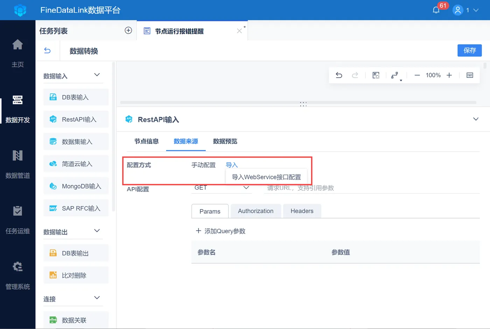Switch to the Params tab
The height and width of the screenshot is (329, 490).
tap(210, 211)
